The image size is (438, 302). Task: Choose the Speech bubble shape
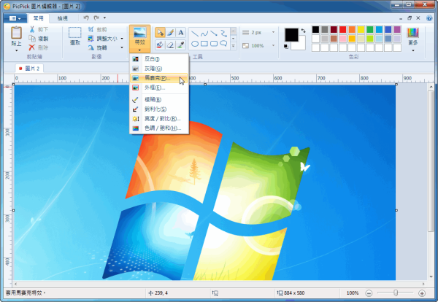coord(223,44)
